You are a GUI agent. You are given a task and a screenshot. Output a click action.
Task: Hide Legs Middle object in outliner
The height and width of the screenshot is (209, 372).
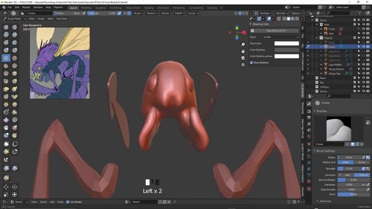click(363, 64)
